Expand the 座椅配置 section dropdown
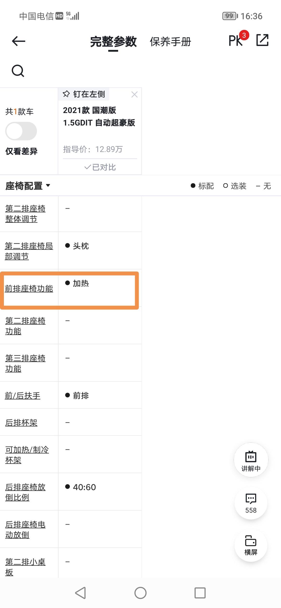The image size is (281, 608). tap(28, 186)
